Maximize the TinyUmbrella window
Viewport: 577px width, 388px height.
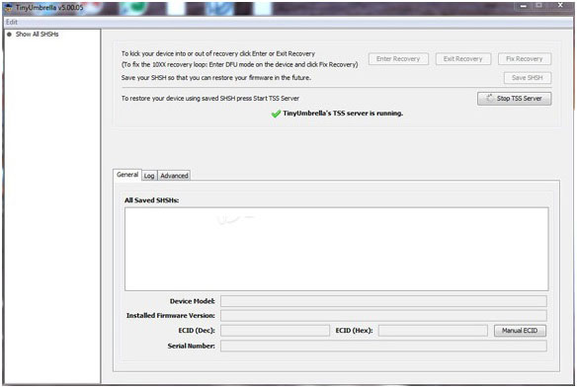pyautogui.click(x=539, y=6)
